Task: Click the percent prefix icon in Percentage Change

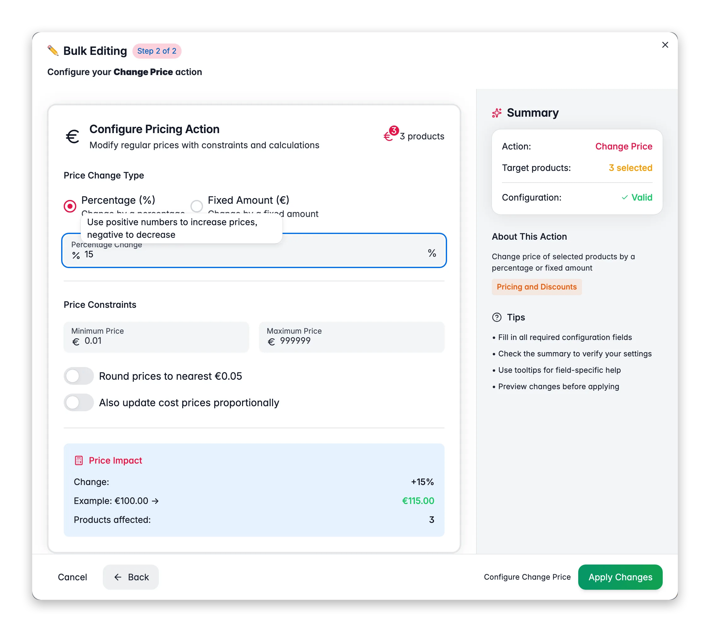Action: point(76,256)
